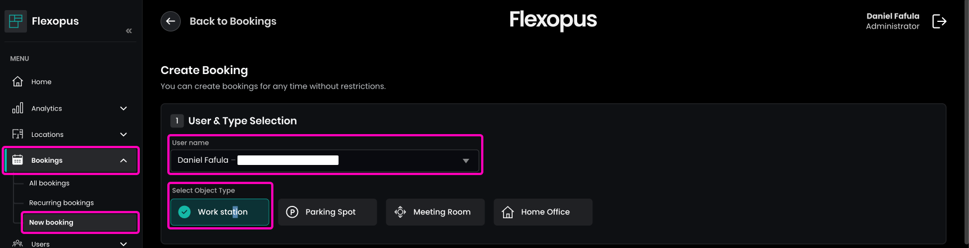
Task: Click the Locations floor plan icon
Action: (18, 134)
